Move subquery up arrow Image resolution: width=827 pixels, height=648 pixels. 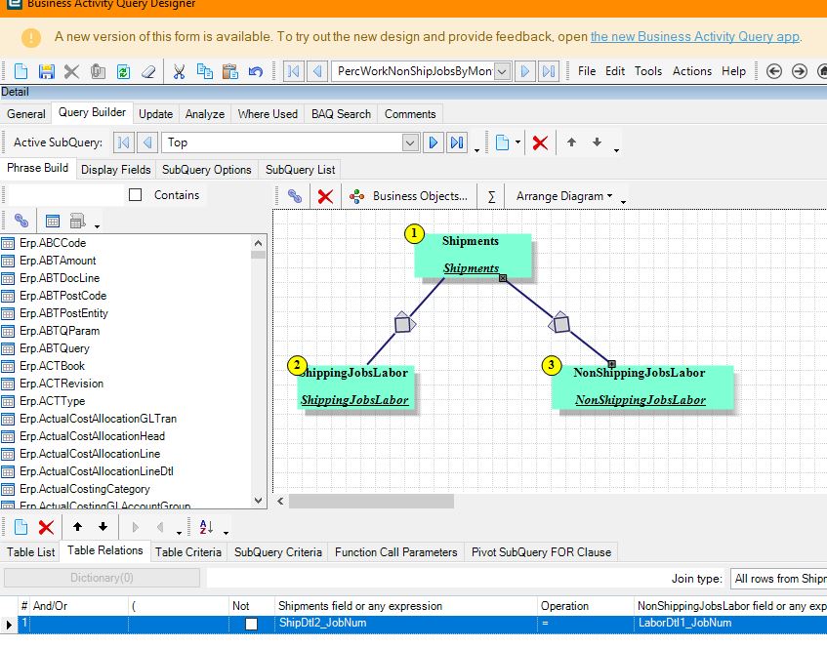(571, 142)
